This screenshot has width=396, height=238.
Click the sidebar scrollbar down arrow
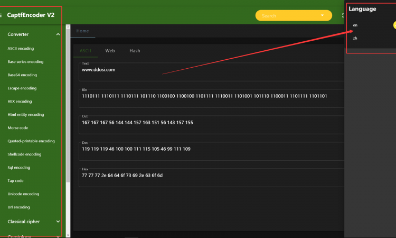(68, 235)
